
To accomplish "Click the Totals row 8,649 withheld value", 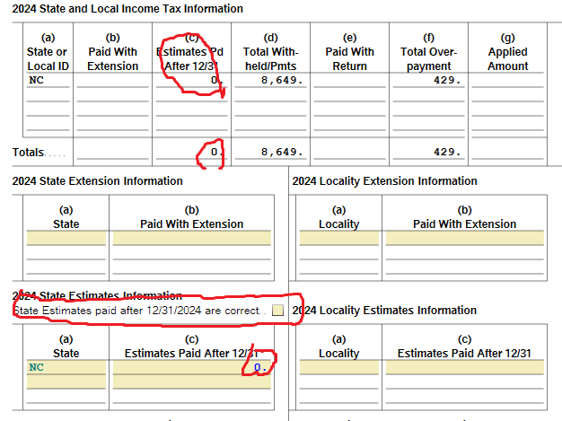I will pyautogui.click(x=270, y=152).
